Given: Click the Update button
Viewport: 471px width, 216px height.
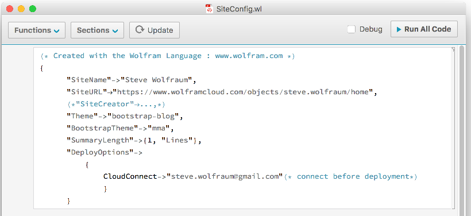Looking at the screenshot, I should [x=155, y=30].
